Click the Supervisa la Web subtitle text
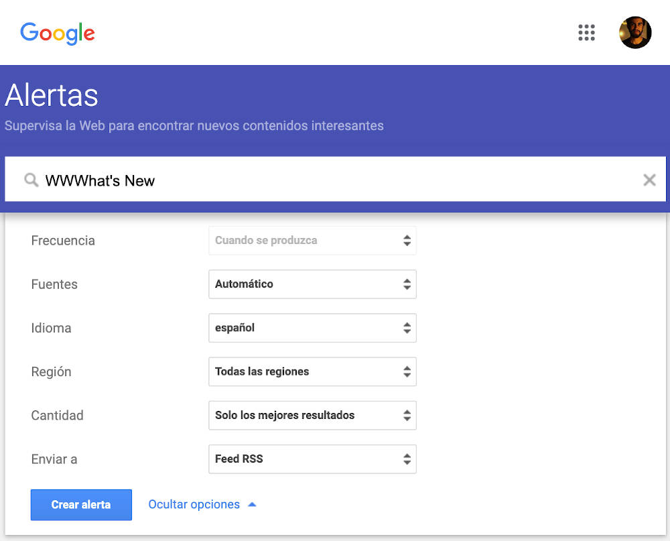Viewport: 670px width, 541px height. pos(194,126)
